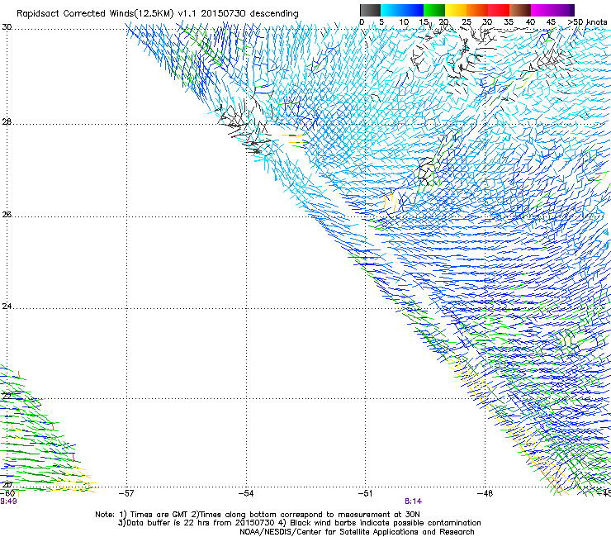Viewport: 611px width, 537px height.
Task: Click the latitude label 30
Action: pos(7,27)
